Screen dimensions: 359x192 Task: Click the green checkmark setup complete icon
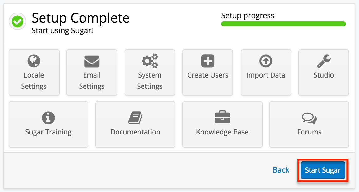click(x=18, y=22)
